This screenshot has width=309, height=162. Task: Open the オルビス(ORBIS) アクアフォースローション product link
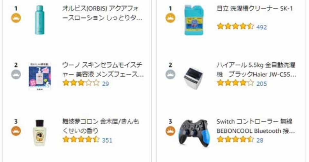pos(102,13)
